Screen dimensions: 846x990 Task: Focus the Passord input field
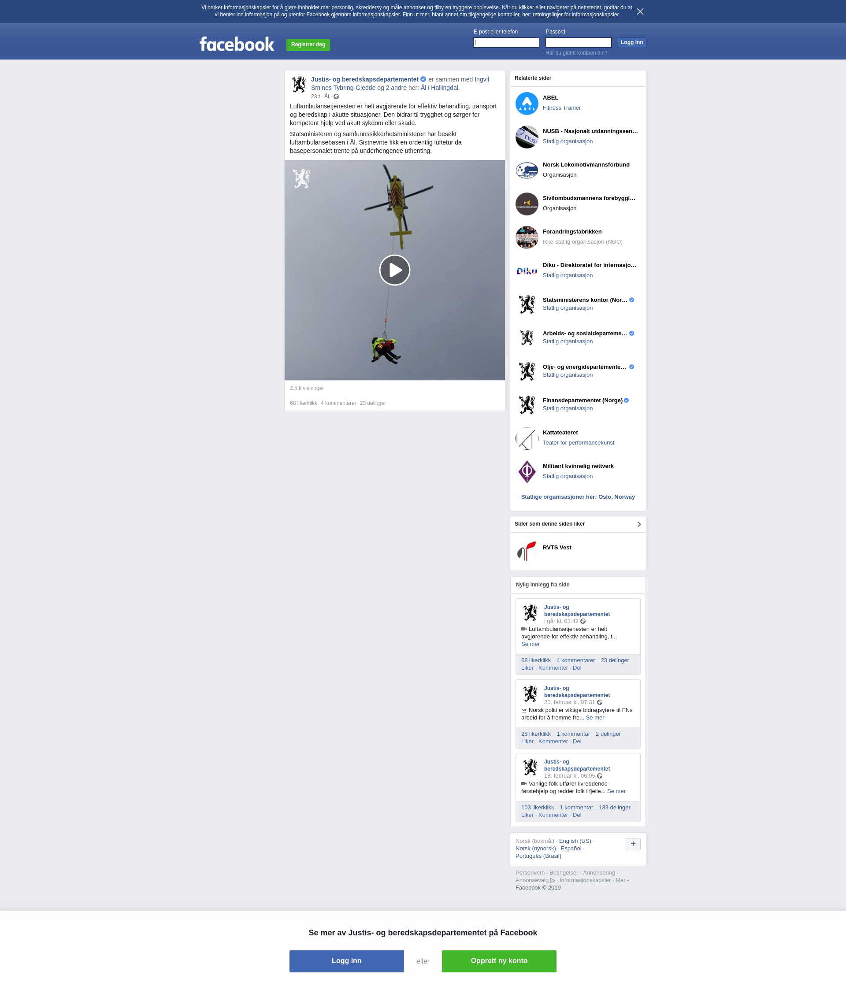pyautogui.click(x=579, y=43)
